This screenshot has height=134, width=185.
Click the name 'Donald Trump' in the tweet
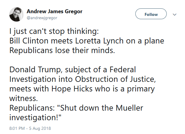pos(35,70)
